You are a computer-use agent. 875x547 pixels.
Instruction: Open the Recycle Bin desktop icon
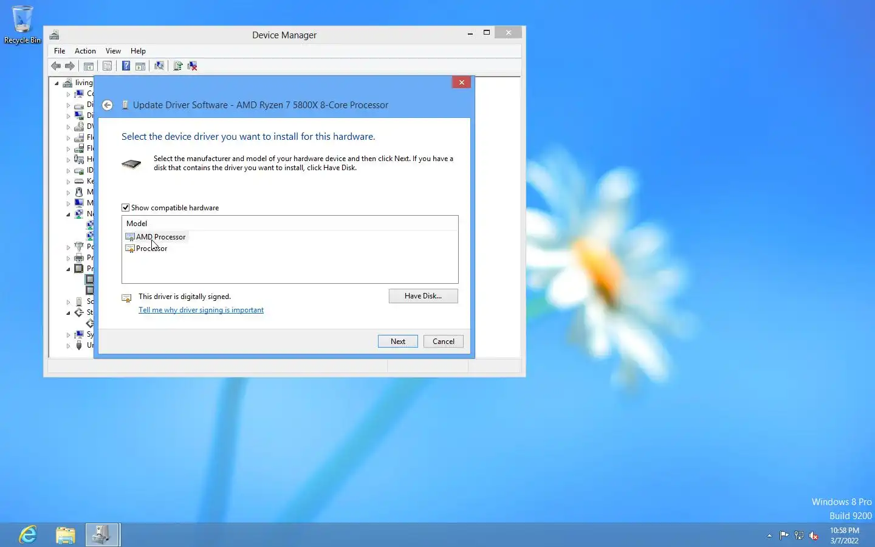coord(22,24)
